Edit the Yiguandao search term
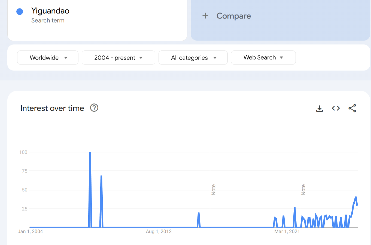This screenshot has width=371, height=245. 50,11
